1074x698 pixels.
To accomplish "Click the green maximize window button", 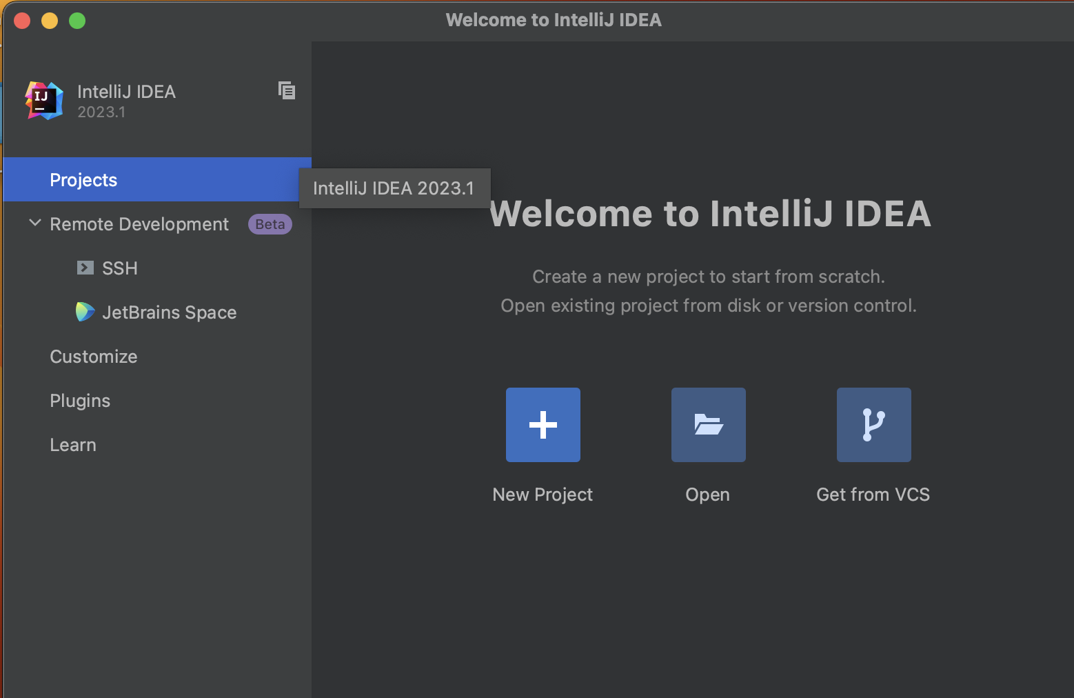I will tap(77, 21).
